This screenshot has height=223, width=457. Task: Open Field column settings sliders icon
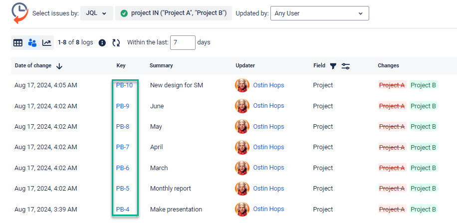(345, 66)
